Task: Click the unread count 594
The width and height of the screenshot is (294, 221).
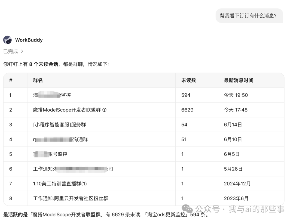Action: (x=186, y=95)
